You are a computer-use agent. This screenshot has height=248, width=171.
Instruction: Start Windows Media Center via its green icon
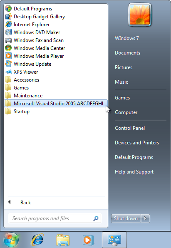(8, 48)
